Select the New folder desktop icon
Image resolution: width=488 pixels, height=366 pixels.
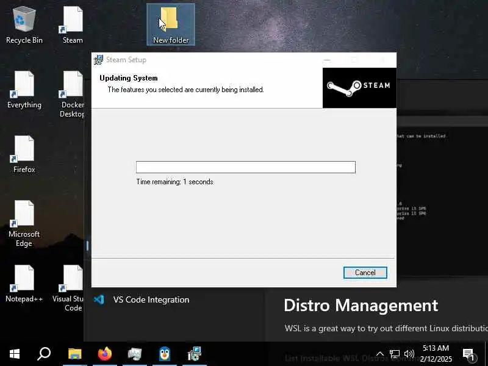(171, 25)
